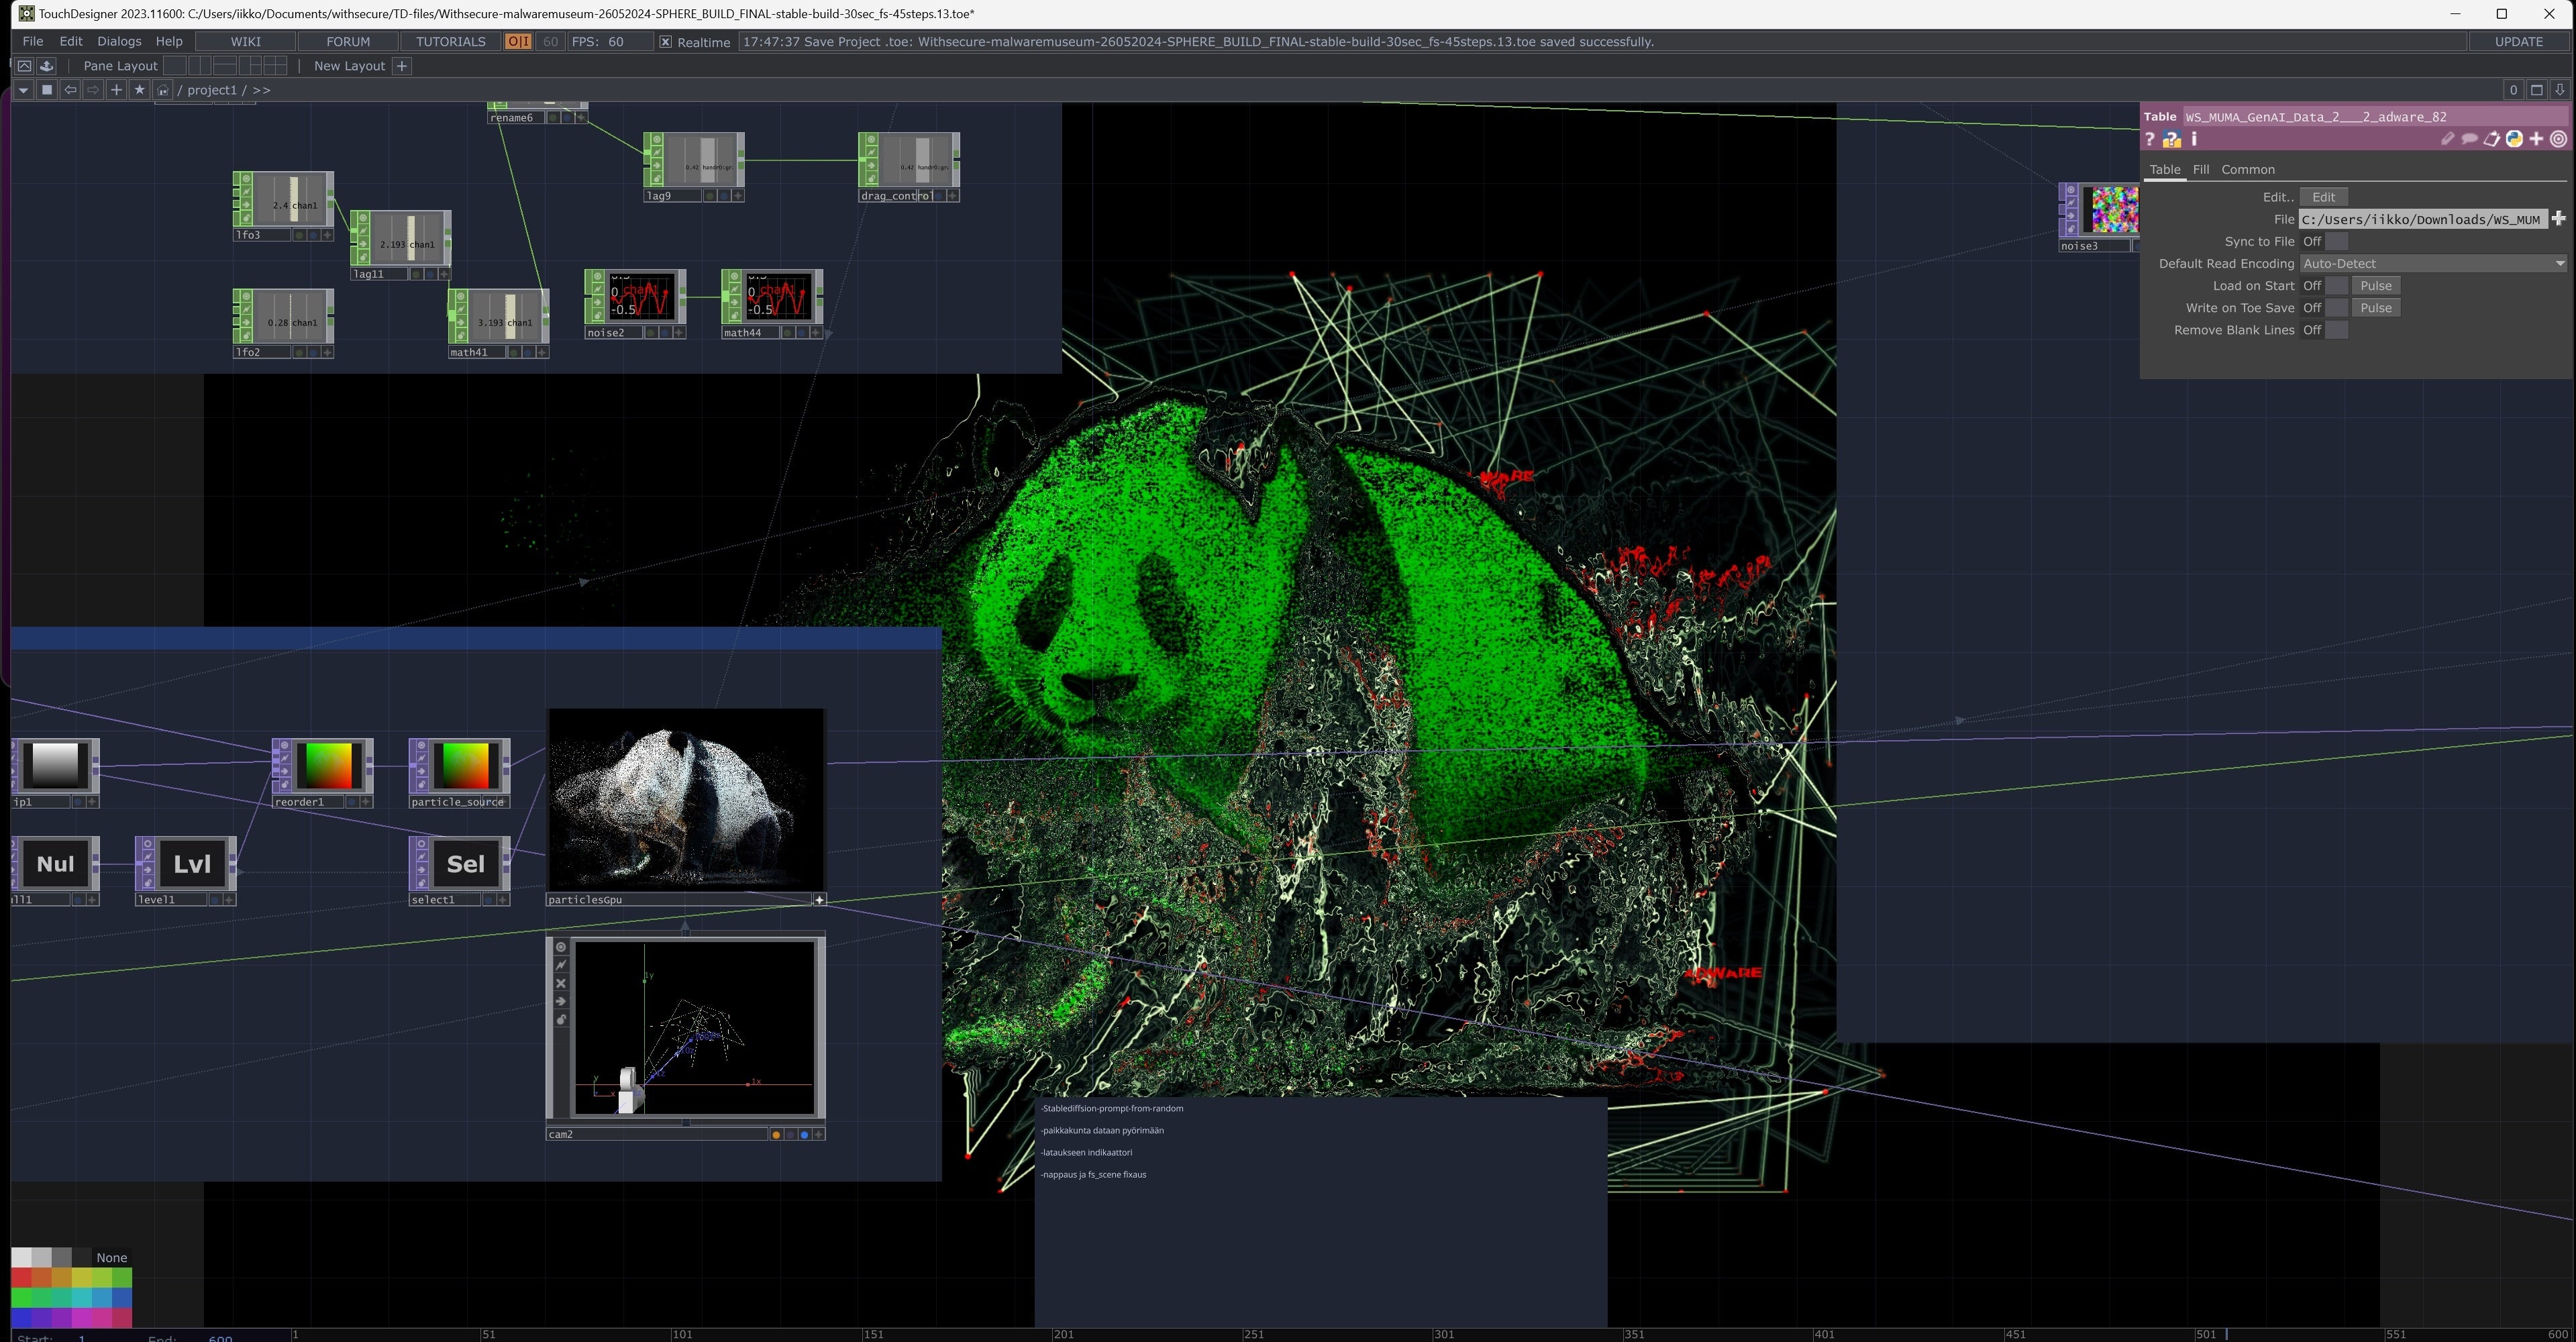Click the Edit button for table contents

pyautogui.click(x=2323, y=197)
